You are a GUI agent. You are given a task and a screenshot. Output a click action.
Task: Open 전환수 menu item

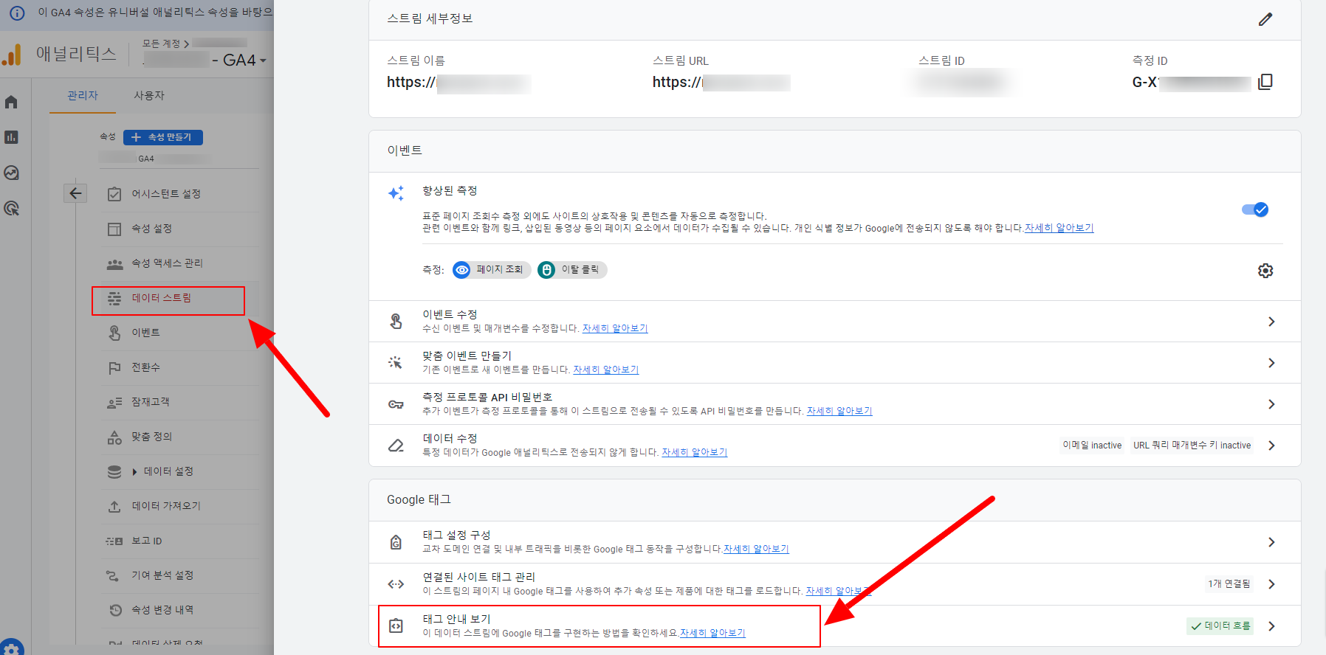tap(145, 367)
